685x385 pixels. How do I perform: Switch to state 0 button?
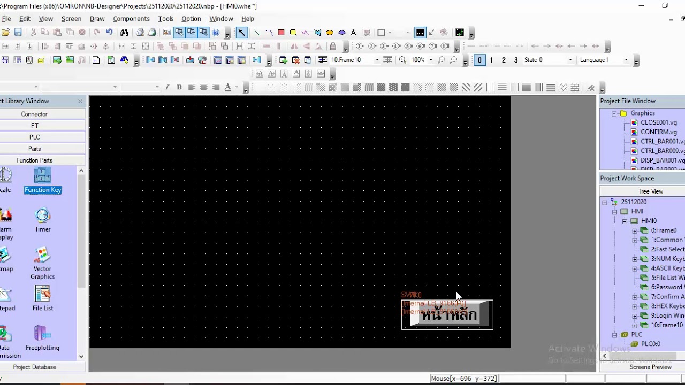tap(479, 60)
